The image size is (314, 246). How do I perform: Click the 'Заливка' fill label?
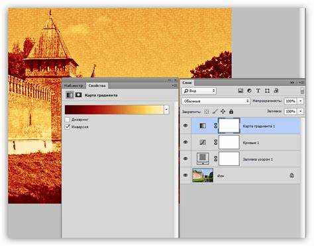pyautogui.click(x=274, y=111)
